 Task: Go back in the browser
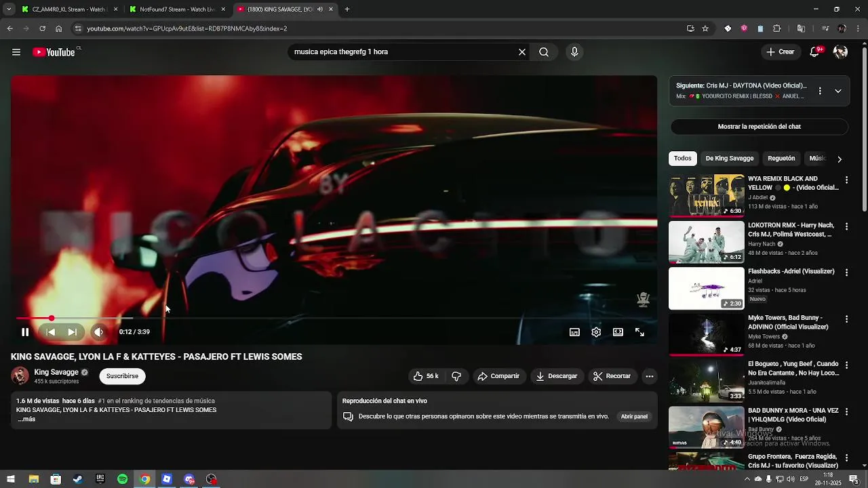coord(9,28)
